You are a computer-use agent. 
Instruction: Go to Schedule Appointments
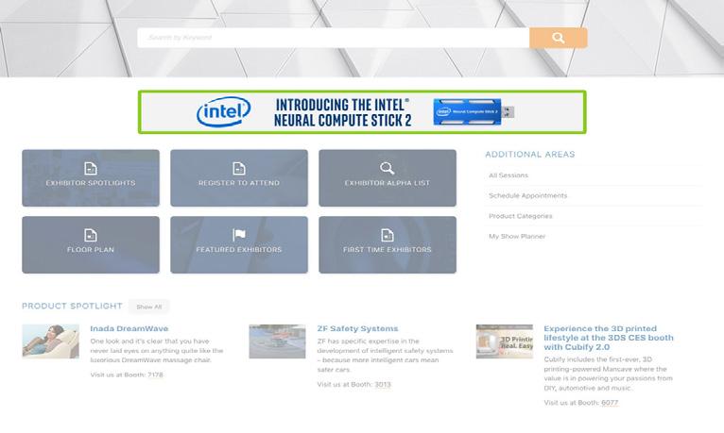[527, 196]
